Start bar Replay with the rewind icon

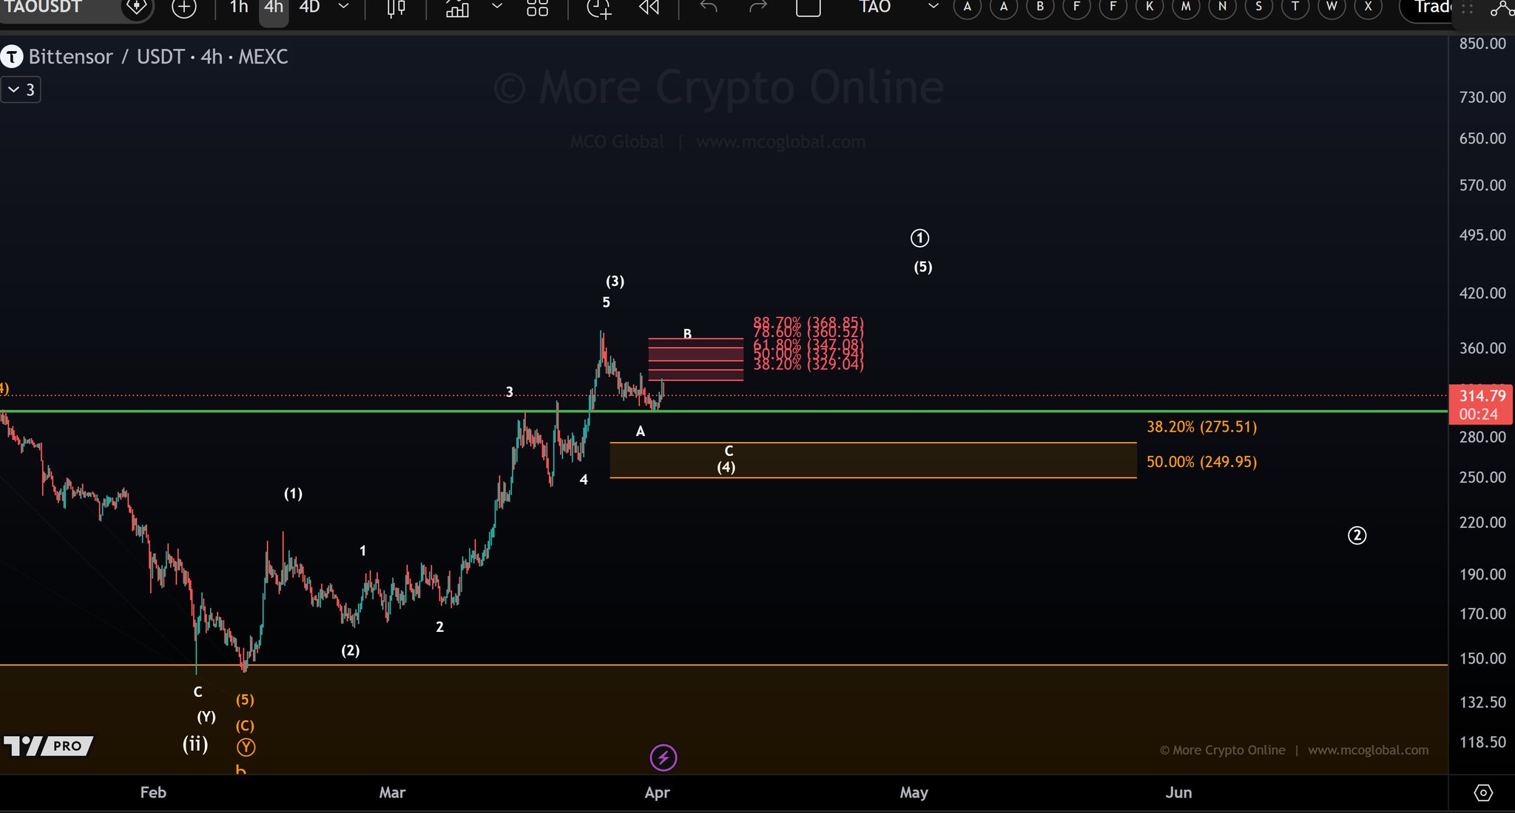(649, 8)
